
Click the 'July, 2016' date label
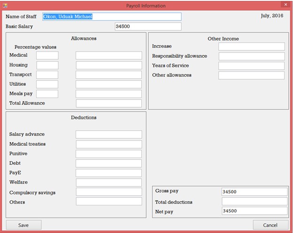(272, 15)
